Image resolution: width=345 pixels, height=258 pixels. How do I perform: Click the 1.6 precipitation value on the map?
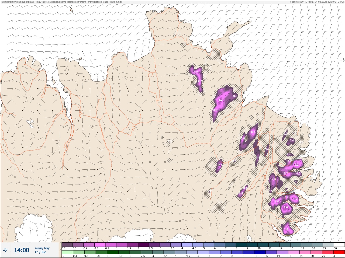(286, 208)
